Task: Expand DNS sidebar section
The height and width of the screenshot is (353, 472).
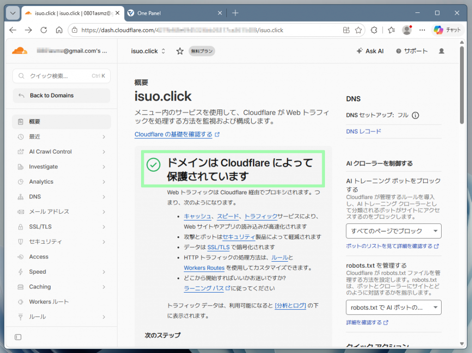Action: click(61, 197)
